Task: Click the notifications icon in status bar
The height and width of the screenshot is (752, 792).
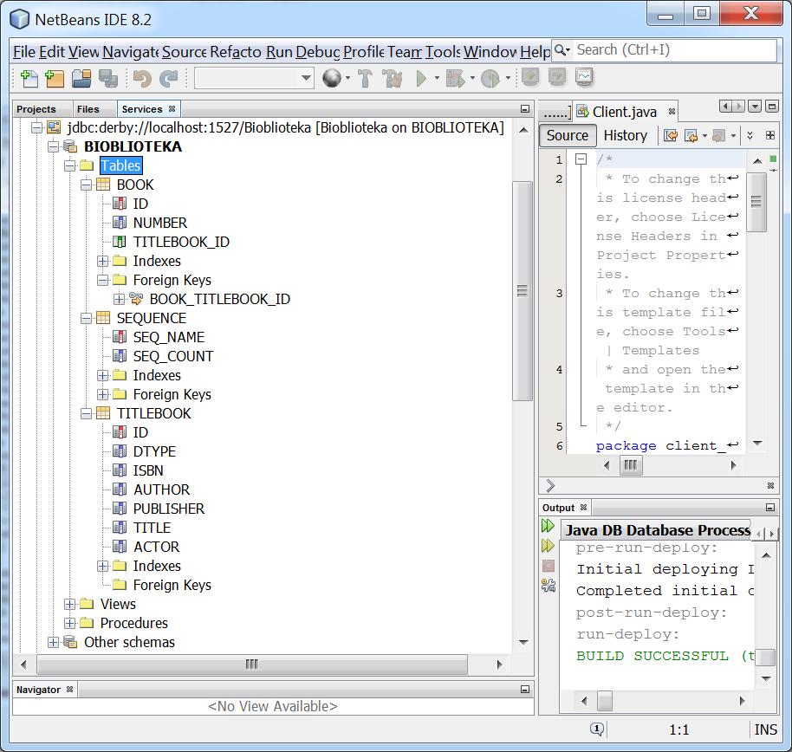Action: tap(596, 729)
